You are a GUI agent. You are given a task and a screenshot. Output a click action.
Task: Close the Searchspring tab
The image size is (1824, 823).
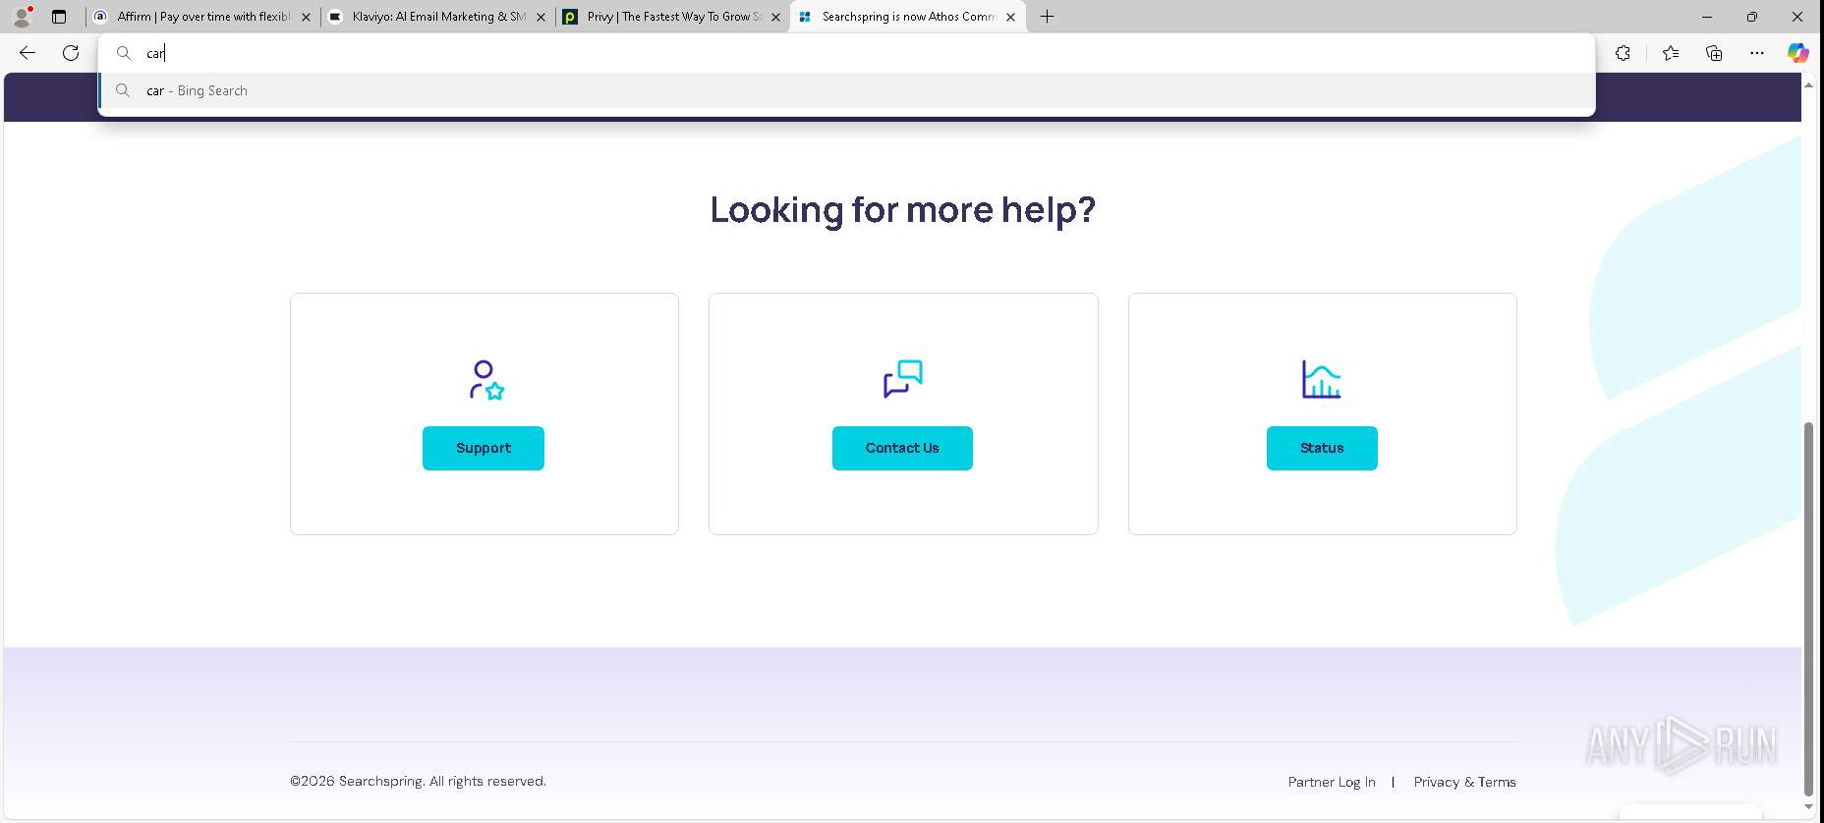click(1010, 17)
